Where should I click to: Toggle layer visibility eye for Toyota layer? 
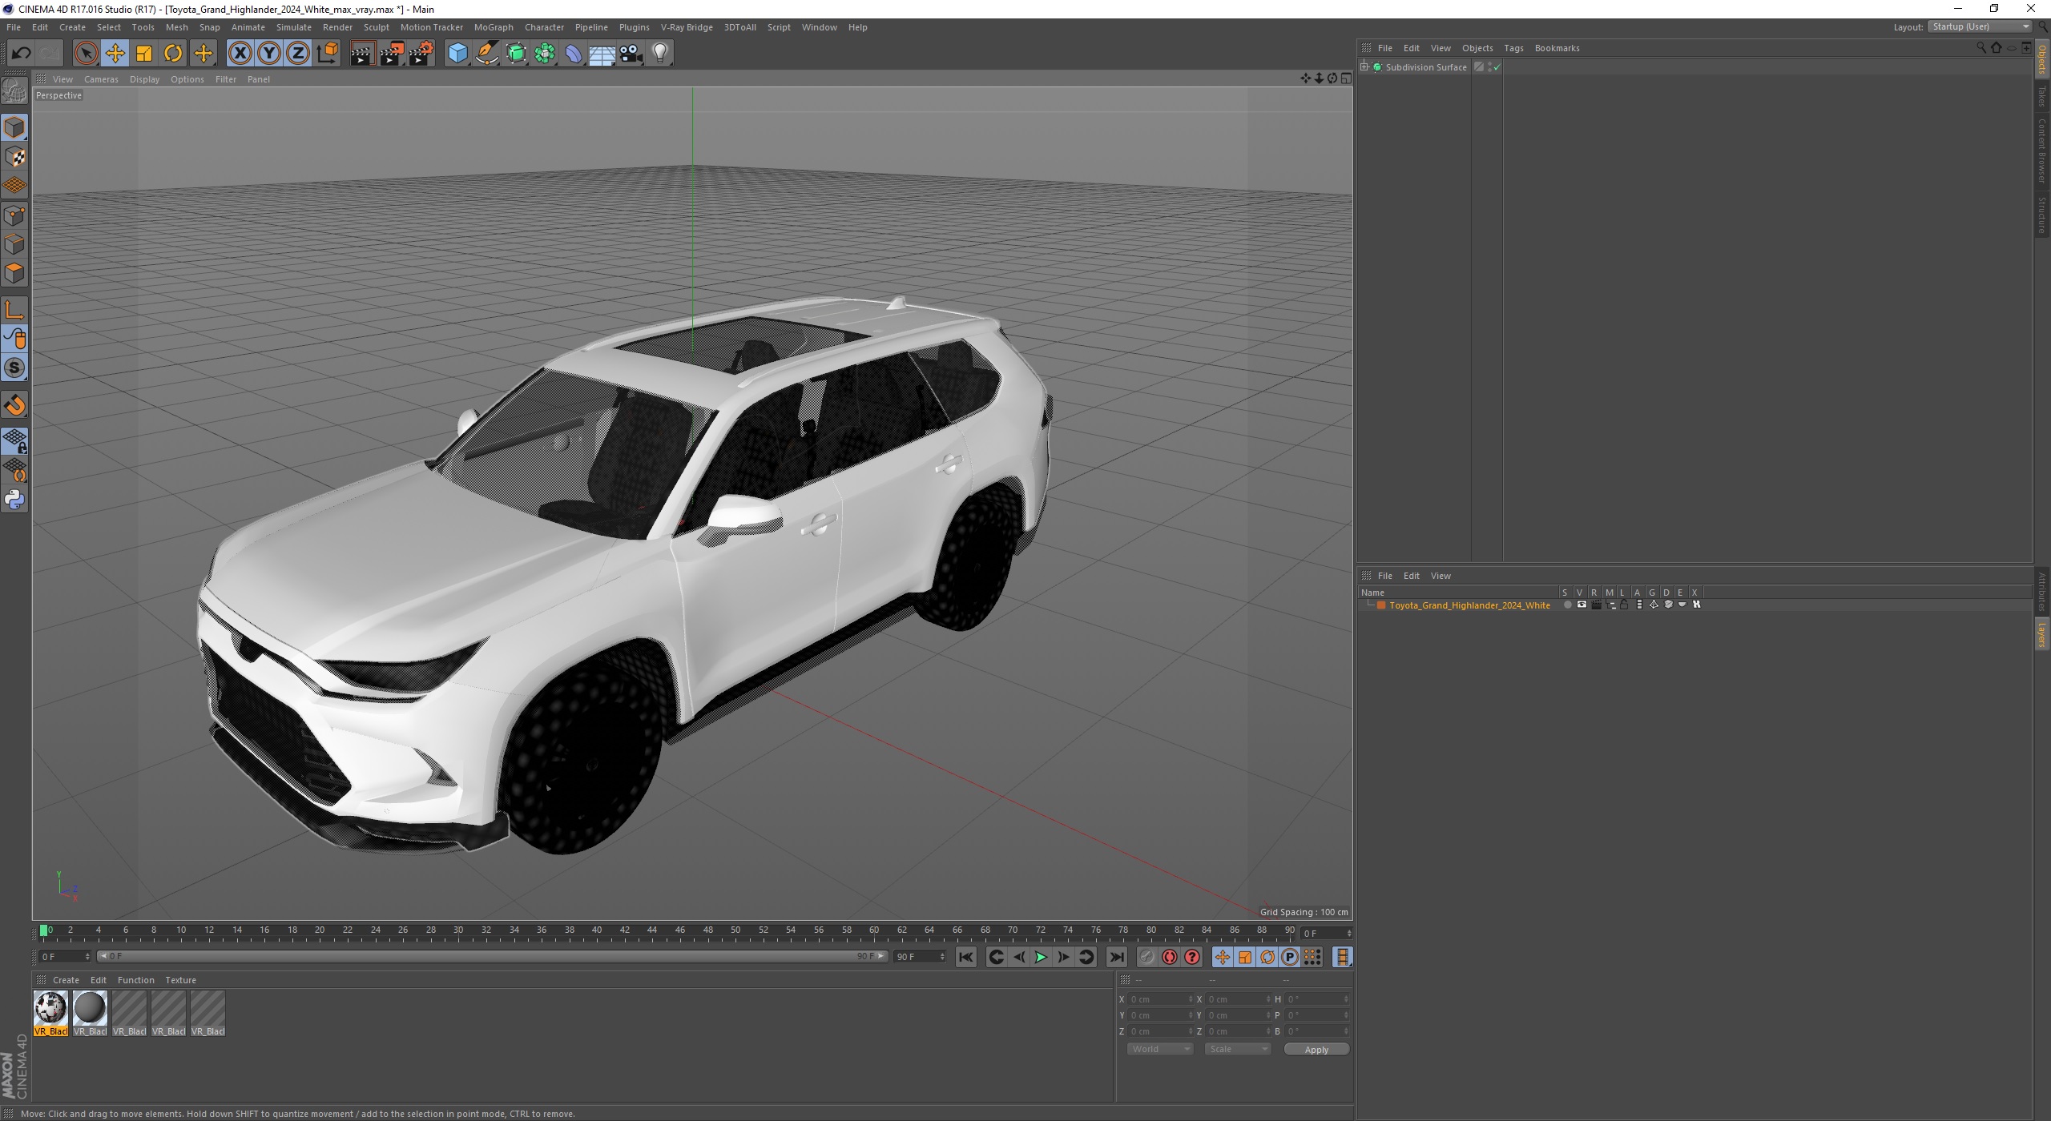coord(1582,605)
